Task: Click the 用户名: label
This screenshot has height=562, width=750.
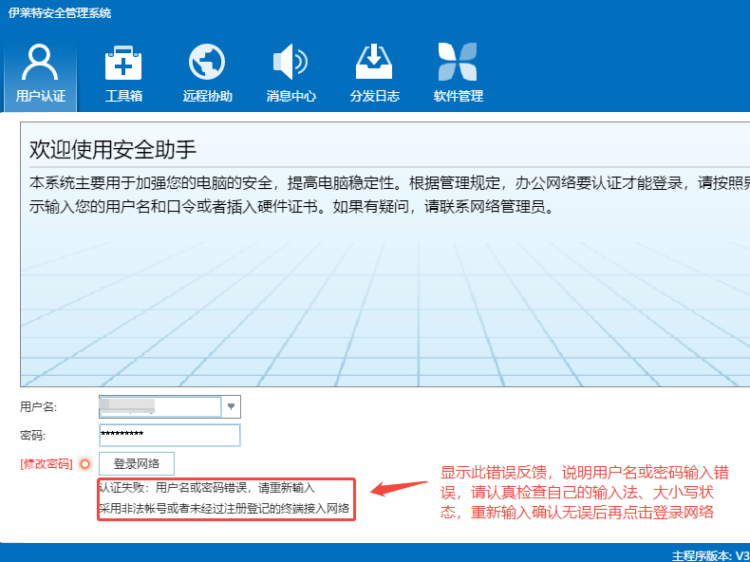Action: pyautogui.click(x=38, y=406)
